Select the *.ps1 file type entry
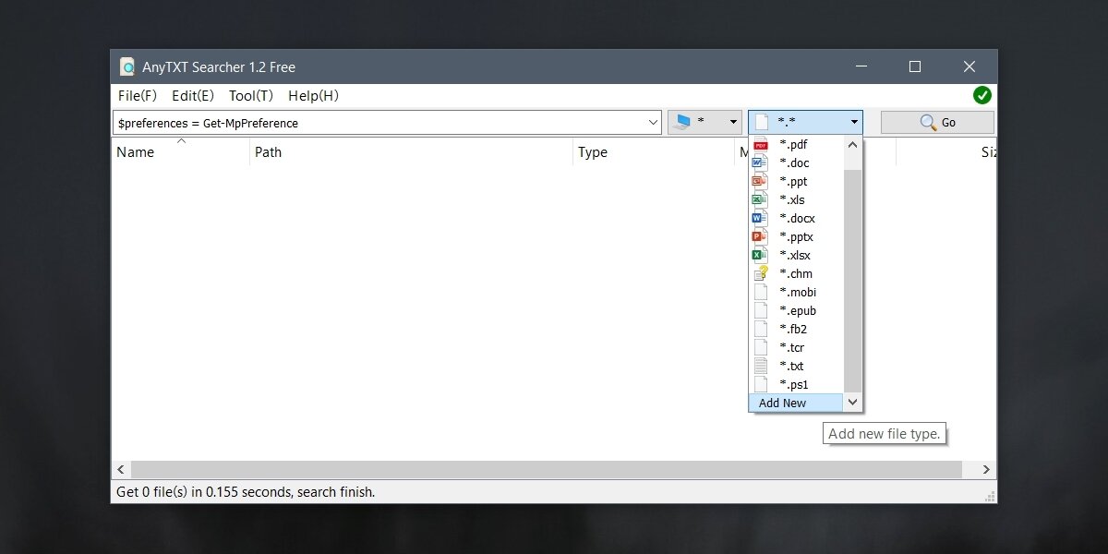 coord(792,384)
